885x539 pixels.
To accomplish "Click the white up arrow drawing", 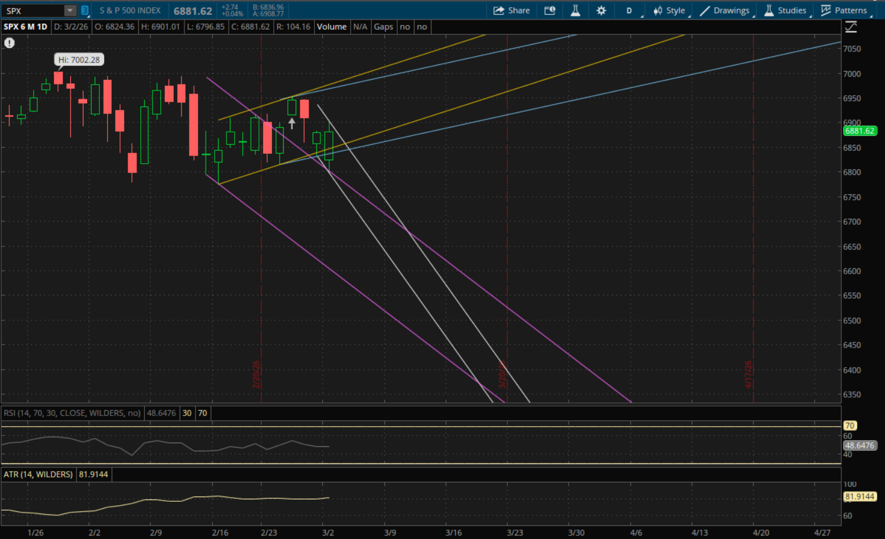I will point(291,123).
